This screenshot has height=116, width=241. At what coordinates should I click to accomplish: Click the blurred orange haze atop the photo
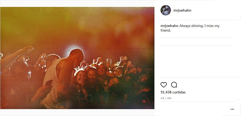coord(77,23)
